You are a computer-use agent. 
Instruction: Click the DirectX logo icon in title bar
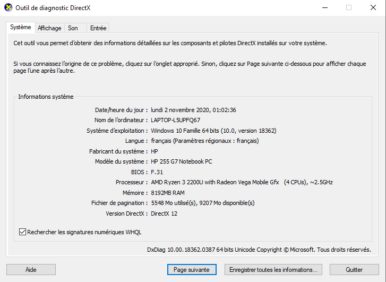8,7
